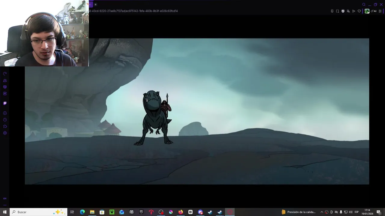Open the first Steam taskbar icon
The height and width of the screenshot is (216, 385).
210,212
